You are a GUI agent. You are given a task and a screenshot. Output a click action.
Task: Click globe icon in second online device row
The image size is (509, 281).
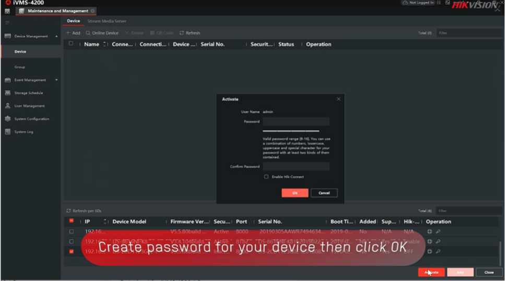coord(430,241)
